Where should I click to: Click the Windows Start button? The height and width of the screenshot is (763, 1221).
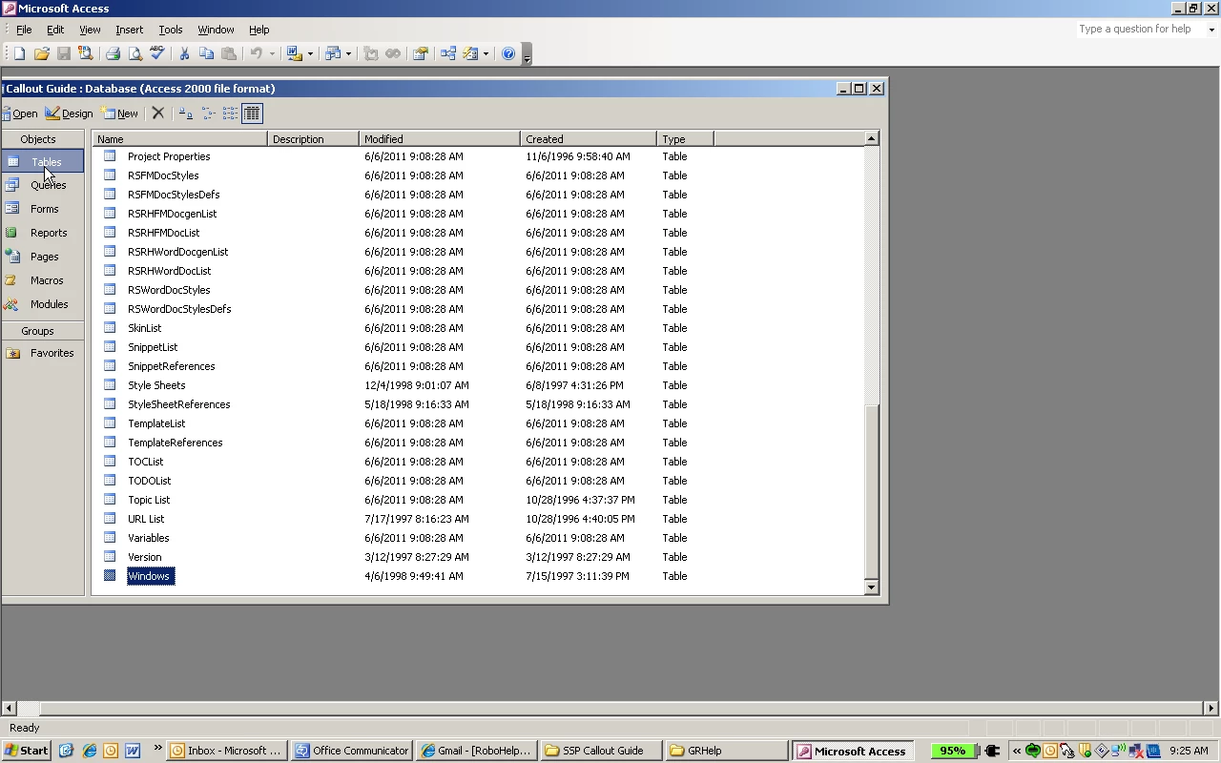[x=26, y=751]
